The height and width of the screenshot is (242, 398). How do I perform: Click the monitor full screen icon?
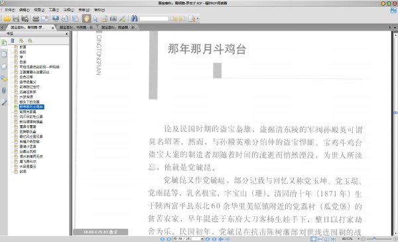56,19
